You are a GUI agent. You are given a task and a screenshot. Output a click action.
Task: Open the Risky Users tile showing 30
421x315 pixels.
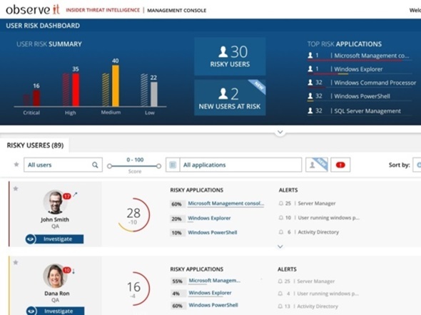pyautogui.click(x=230, y=56)
